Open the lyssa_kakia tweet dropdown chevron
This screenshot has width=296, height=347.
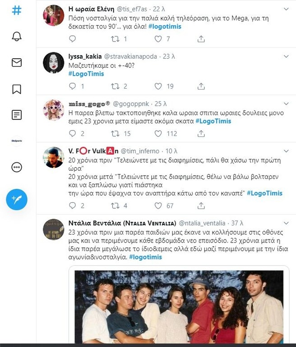point(286,56)
